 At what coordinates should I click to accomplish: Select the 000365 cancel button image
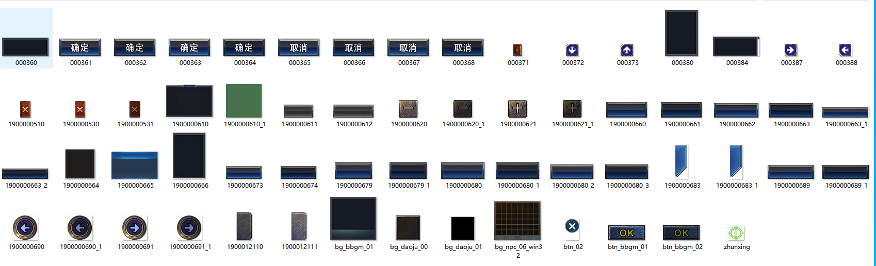tap(299, 47)
